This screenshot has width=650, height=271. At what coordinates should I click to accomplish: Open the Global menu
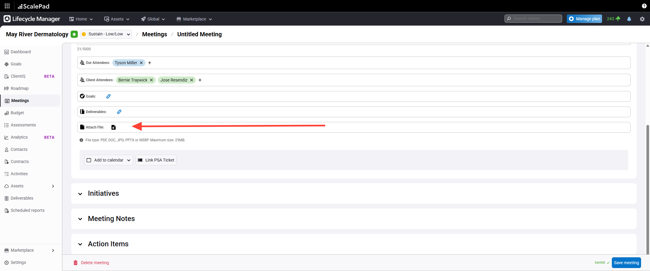(x=153, y=19)
